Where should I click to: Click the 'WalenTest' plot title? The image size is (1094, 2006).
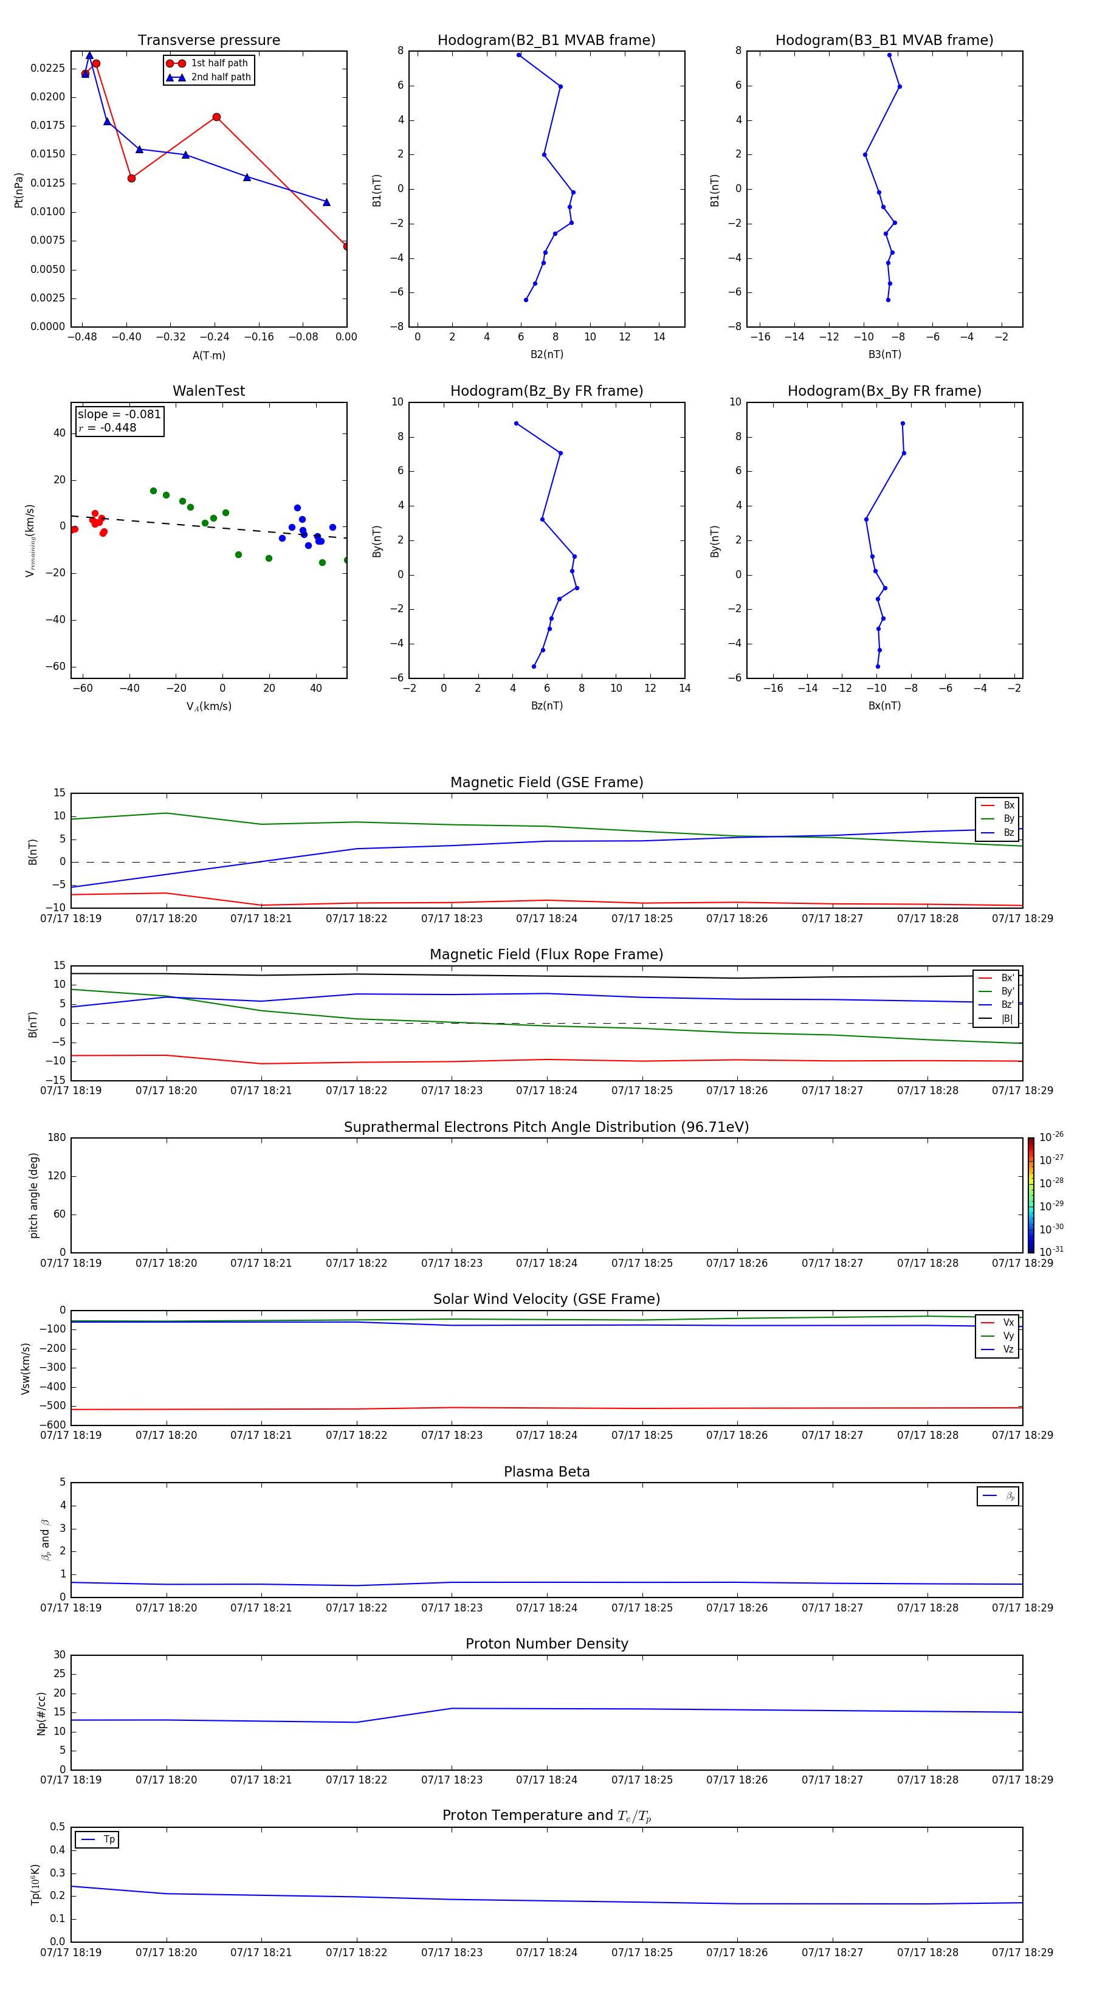pyautogui.click(x=208, y=391)
